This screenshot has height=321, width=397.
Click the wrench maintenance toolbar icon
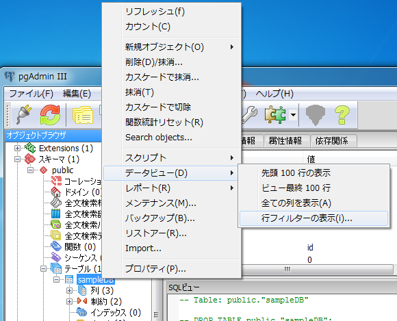tap(250, 115)
